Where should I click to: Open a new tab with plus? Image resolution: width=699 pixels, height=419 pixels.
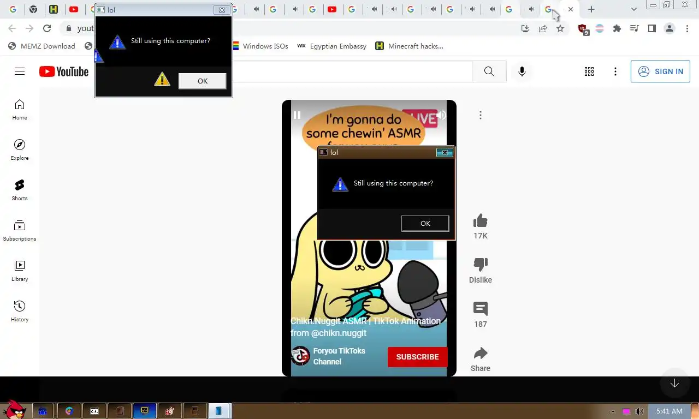point(591,9)
